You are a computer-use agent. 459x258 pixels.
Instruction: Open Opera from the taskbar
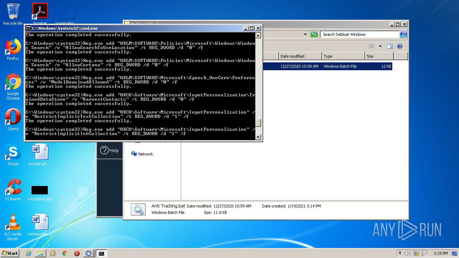pos(77,253)
